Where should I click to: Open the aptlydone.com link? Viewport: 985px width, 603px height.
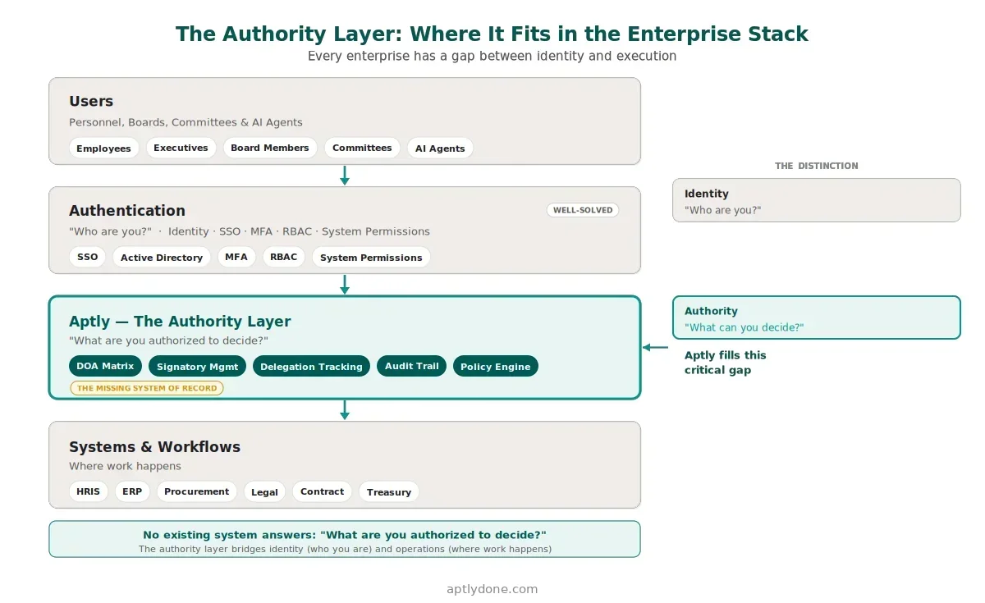(x=492, y=588)
